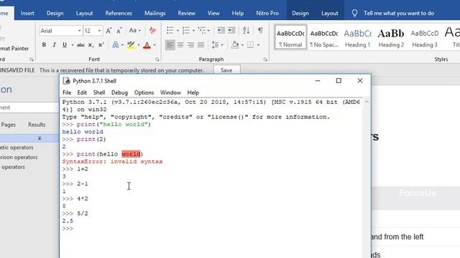Center align the paragraph
The image size is (460, 258).
point(180,44)
